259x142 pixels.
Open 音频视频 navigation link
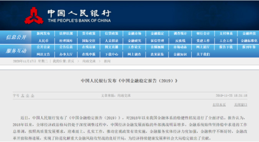tap(157, 47)
